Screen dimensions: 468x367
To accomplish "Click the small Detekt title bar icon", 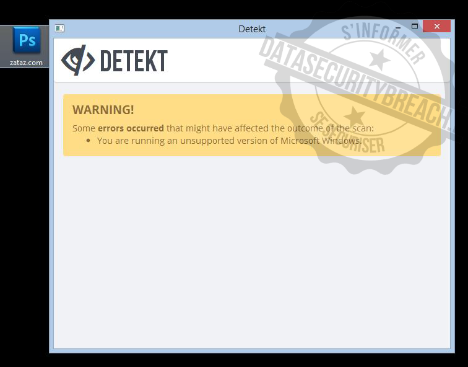I will point(59,29).
